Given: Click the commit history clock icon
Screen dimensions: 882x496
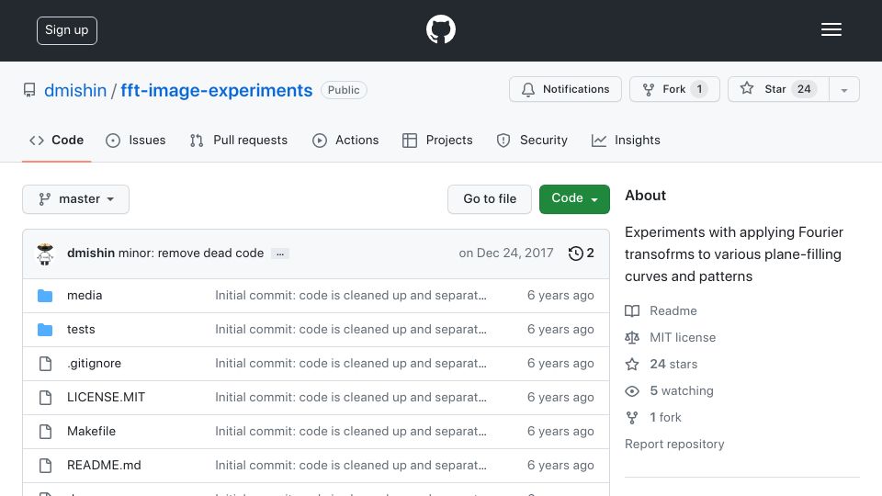Looking at the screenshot, I should click(x=575, y=254).
